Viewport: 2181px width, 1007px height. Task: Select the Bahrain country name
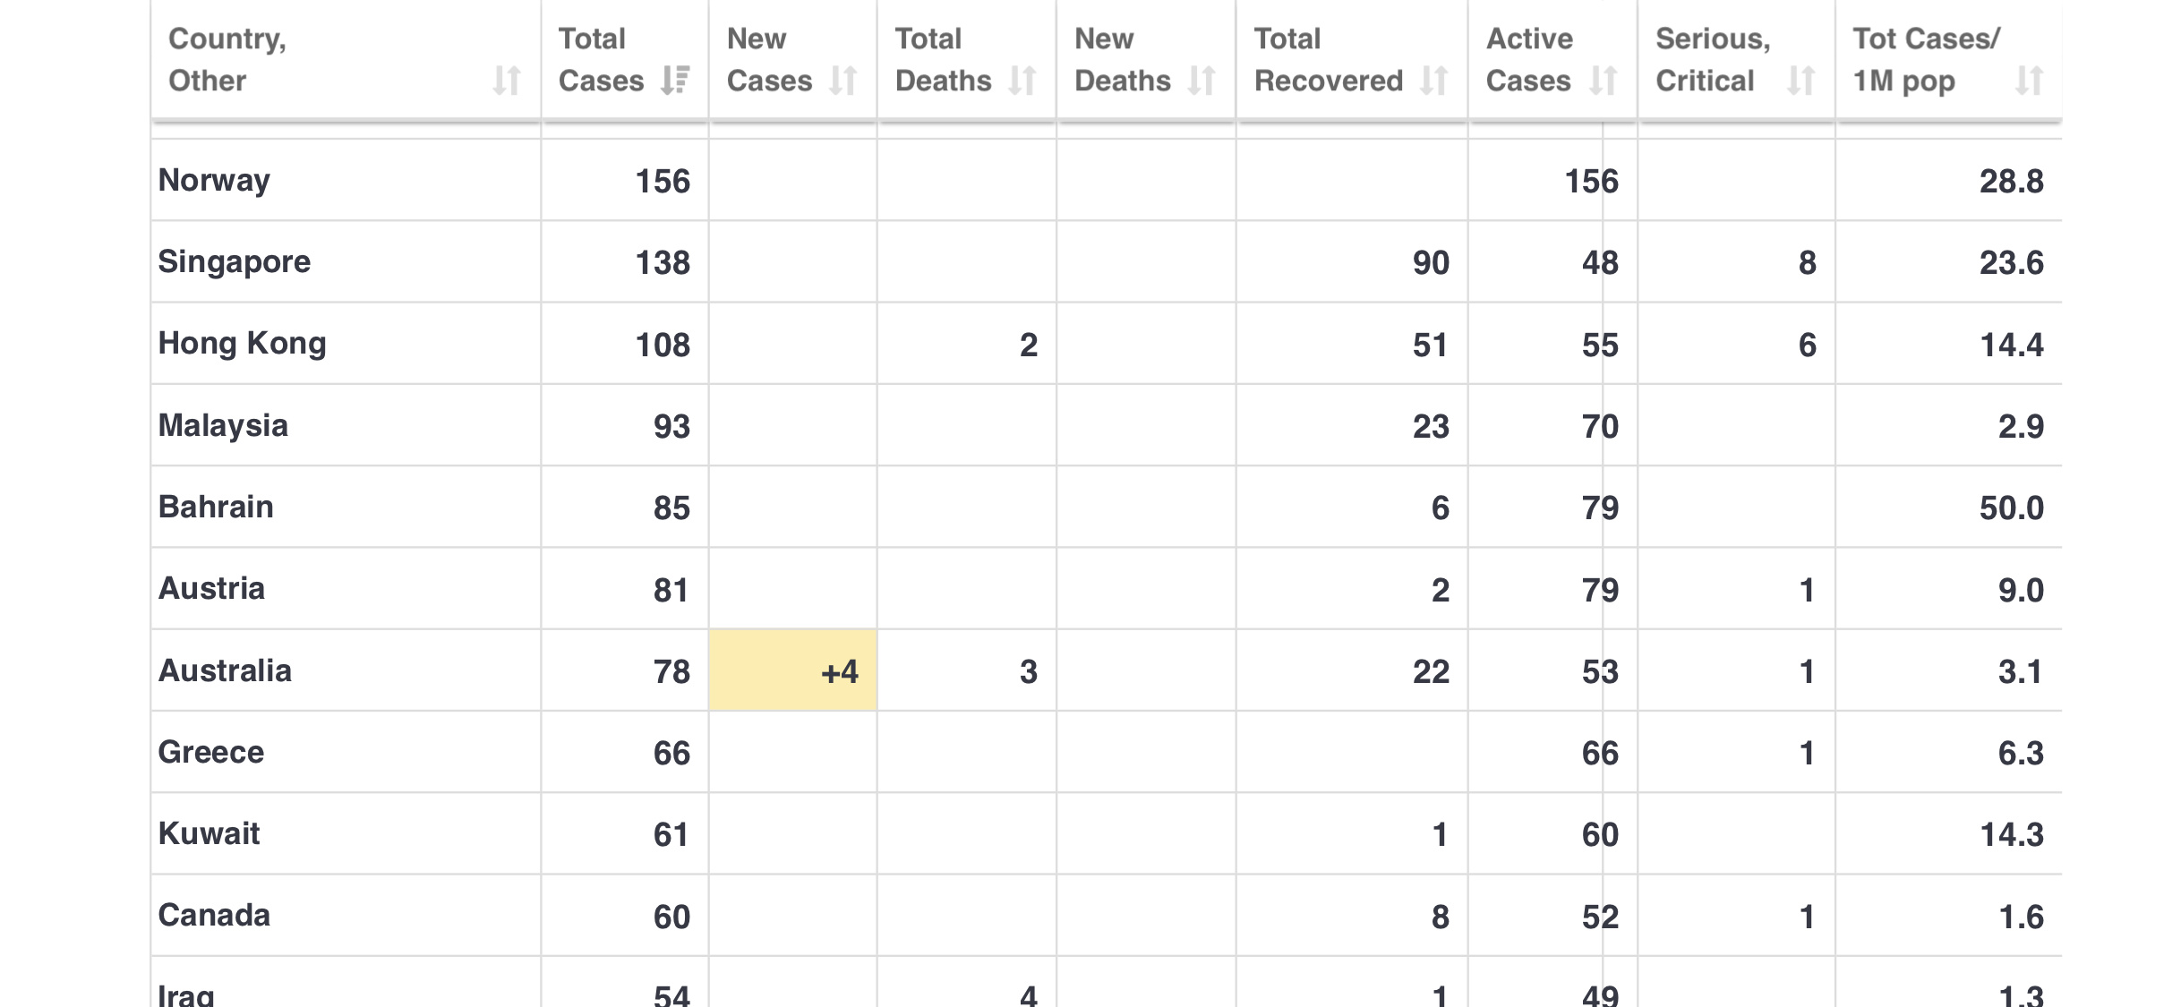(x=216, y=508)
